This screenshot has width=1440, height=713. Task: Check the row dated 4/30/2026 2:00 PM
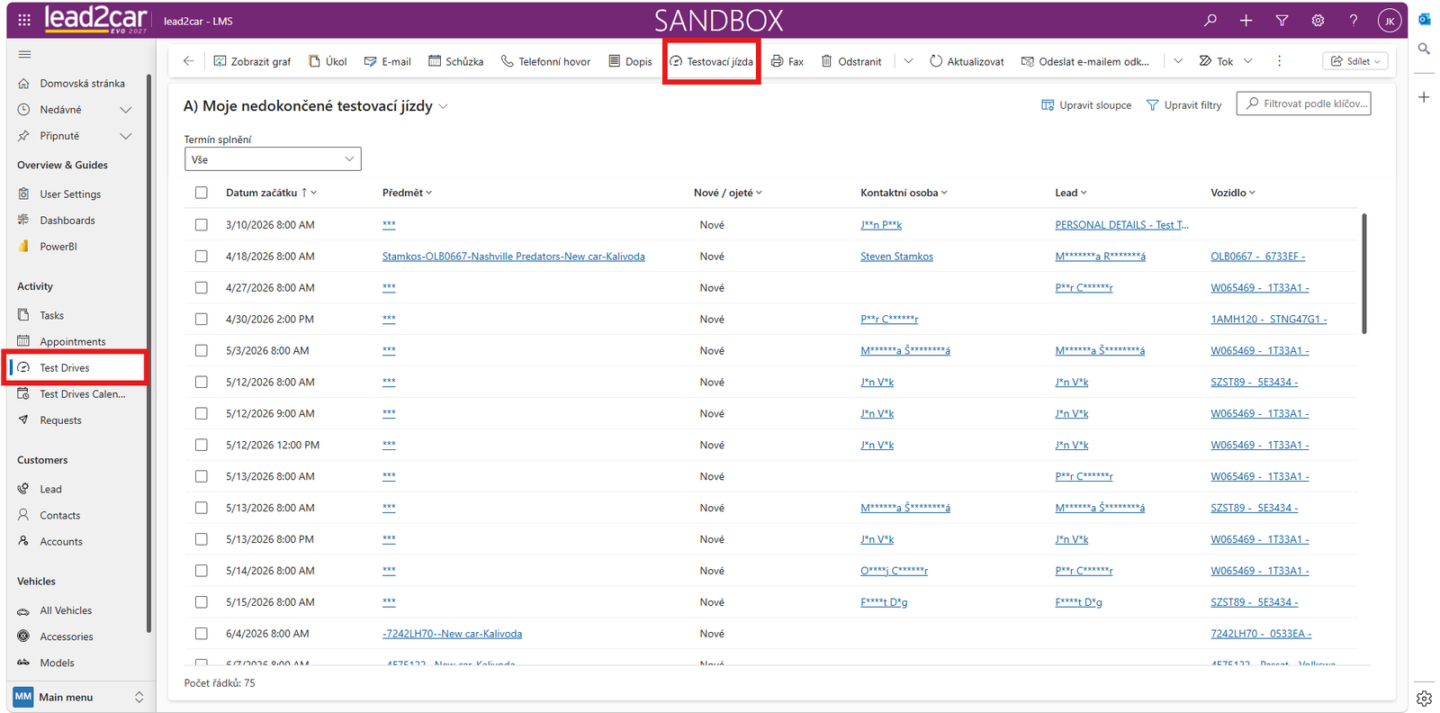point(201,320)
